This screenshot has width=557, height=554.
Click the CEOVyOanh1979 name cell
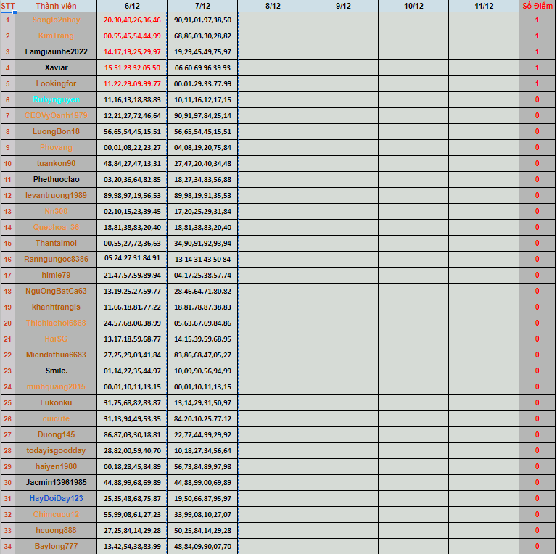point(56,116)
